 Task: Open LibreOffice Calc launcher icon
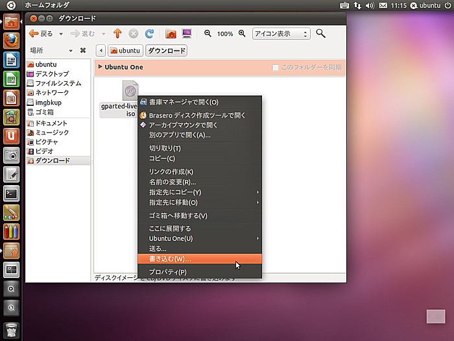(11, 79)
